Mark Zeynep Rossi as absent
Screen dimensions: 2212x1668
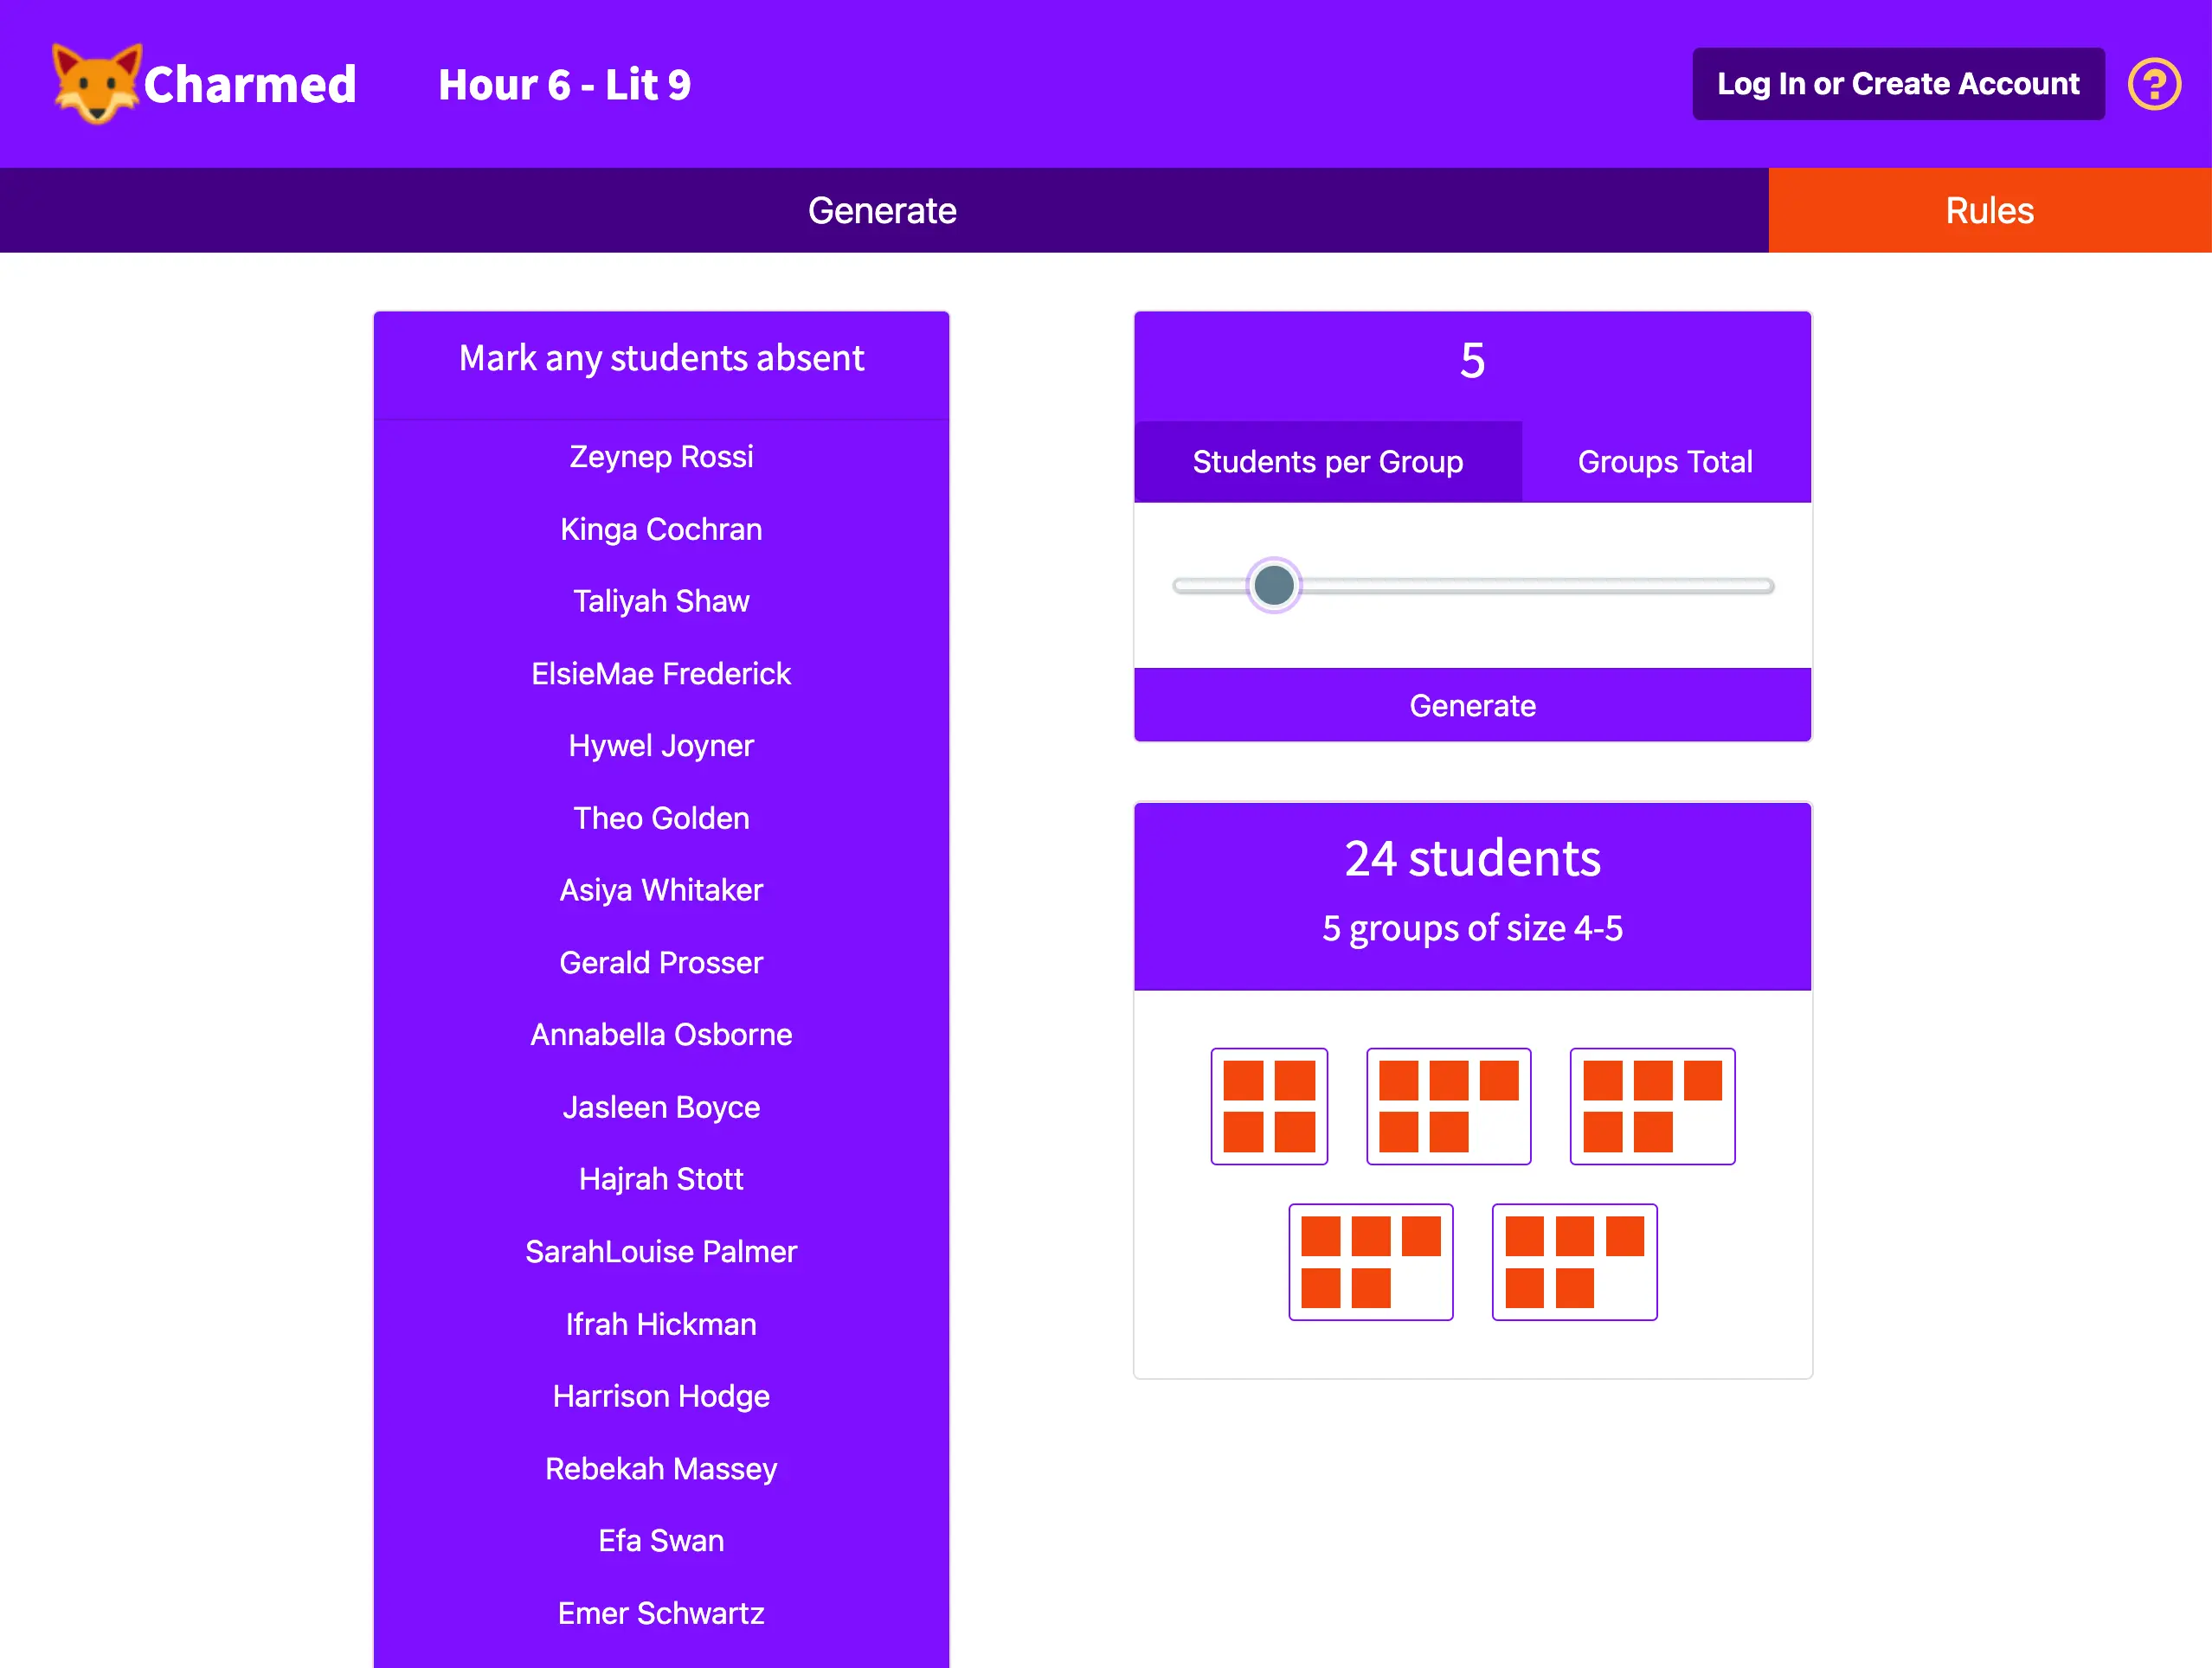(x=661, y=457)
